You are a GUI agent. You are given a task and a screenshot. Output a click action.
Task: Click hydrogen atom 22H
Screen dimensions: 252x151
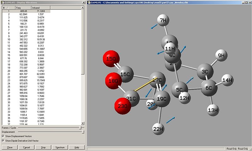tap(158, 129)
